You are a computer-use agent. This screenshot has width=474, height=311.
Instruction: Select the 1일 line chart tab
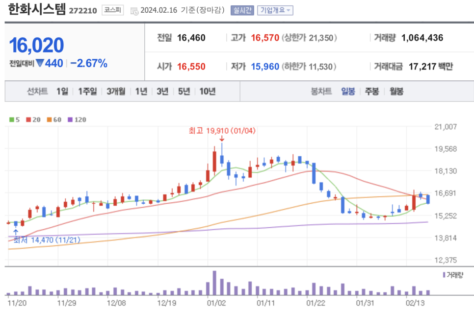pyautogui.click(x=62, y=92)
